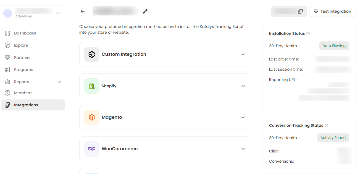Click the back arrow icon
The height and width of the screenshot is (174, 360).
[x=83, y=11]
